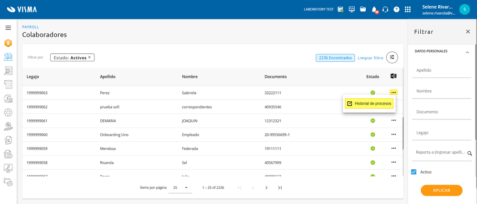Screen dimensions: 477x204
Task: Click the PAYROLL breadcrumb link
Action: pyautogui.click(x=31, y=27)
